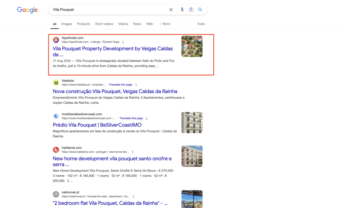Switch to the Products tab

(83, 24)
